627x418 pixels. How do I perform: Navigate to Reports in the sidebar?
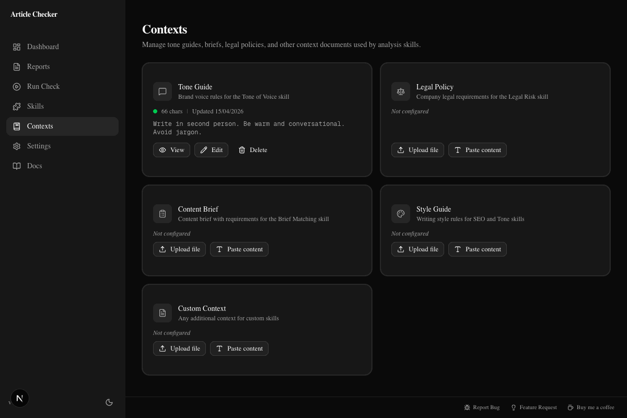coord(17,67)
